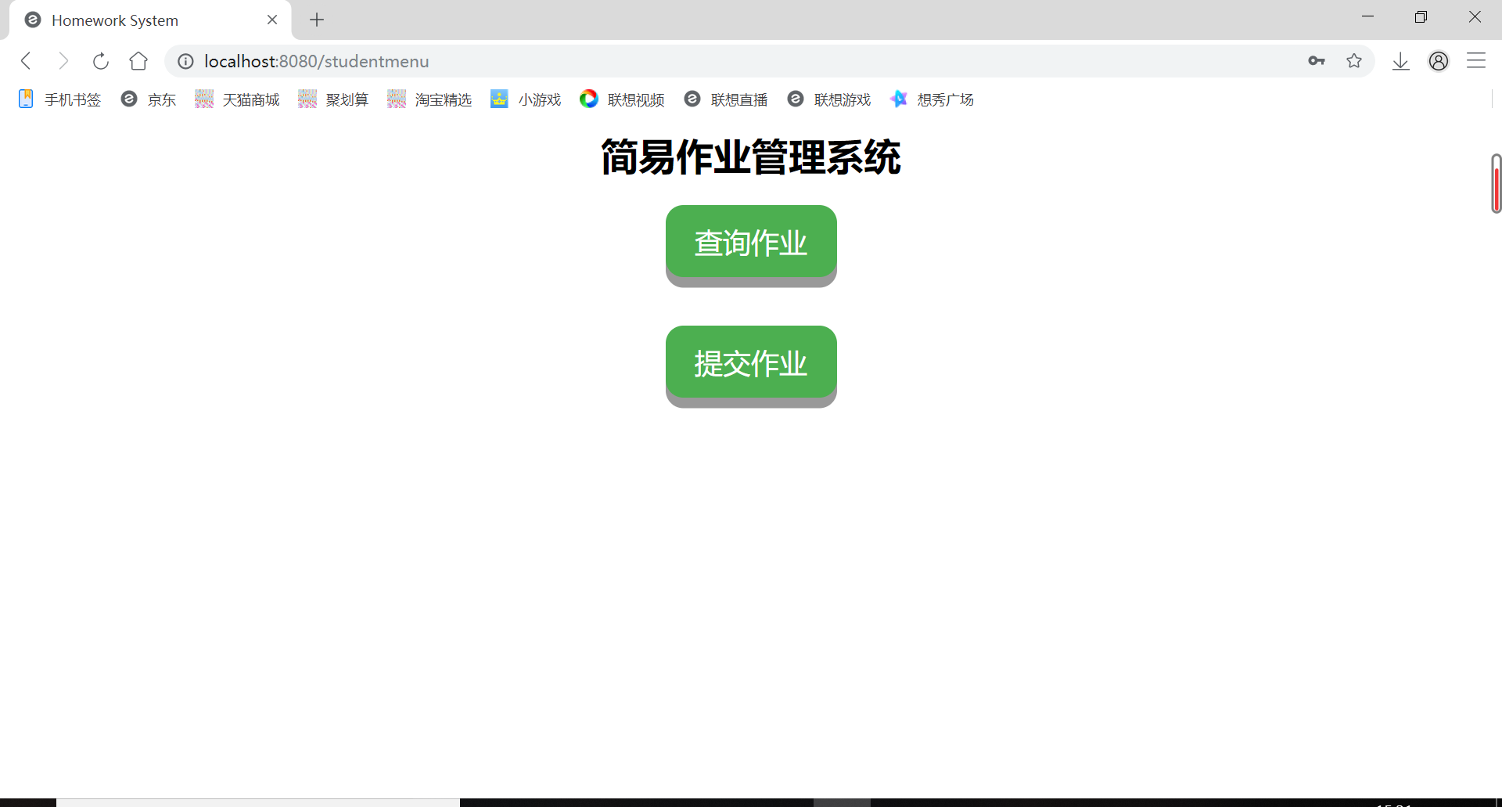Click the 提交作业 button
This screenshot has width=1502, height=807.
pyautogui.click(x=750, y=362)
